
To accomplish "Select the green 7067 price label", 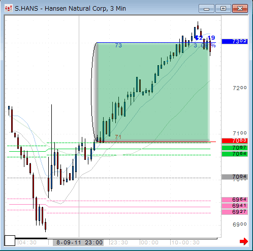I will [235, 148].
